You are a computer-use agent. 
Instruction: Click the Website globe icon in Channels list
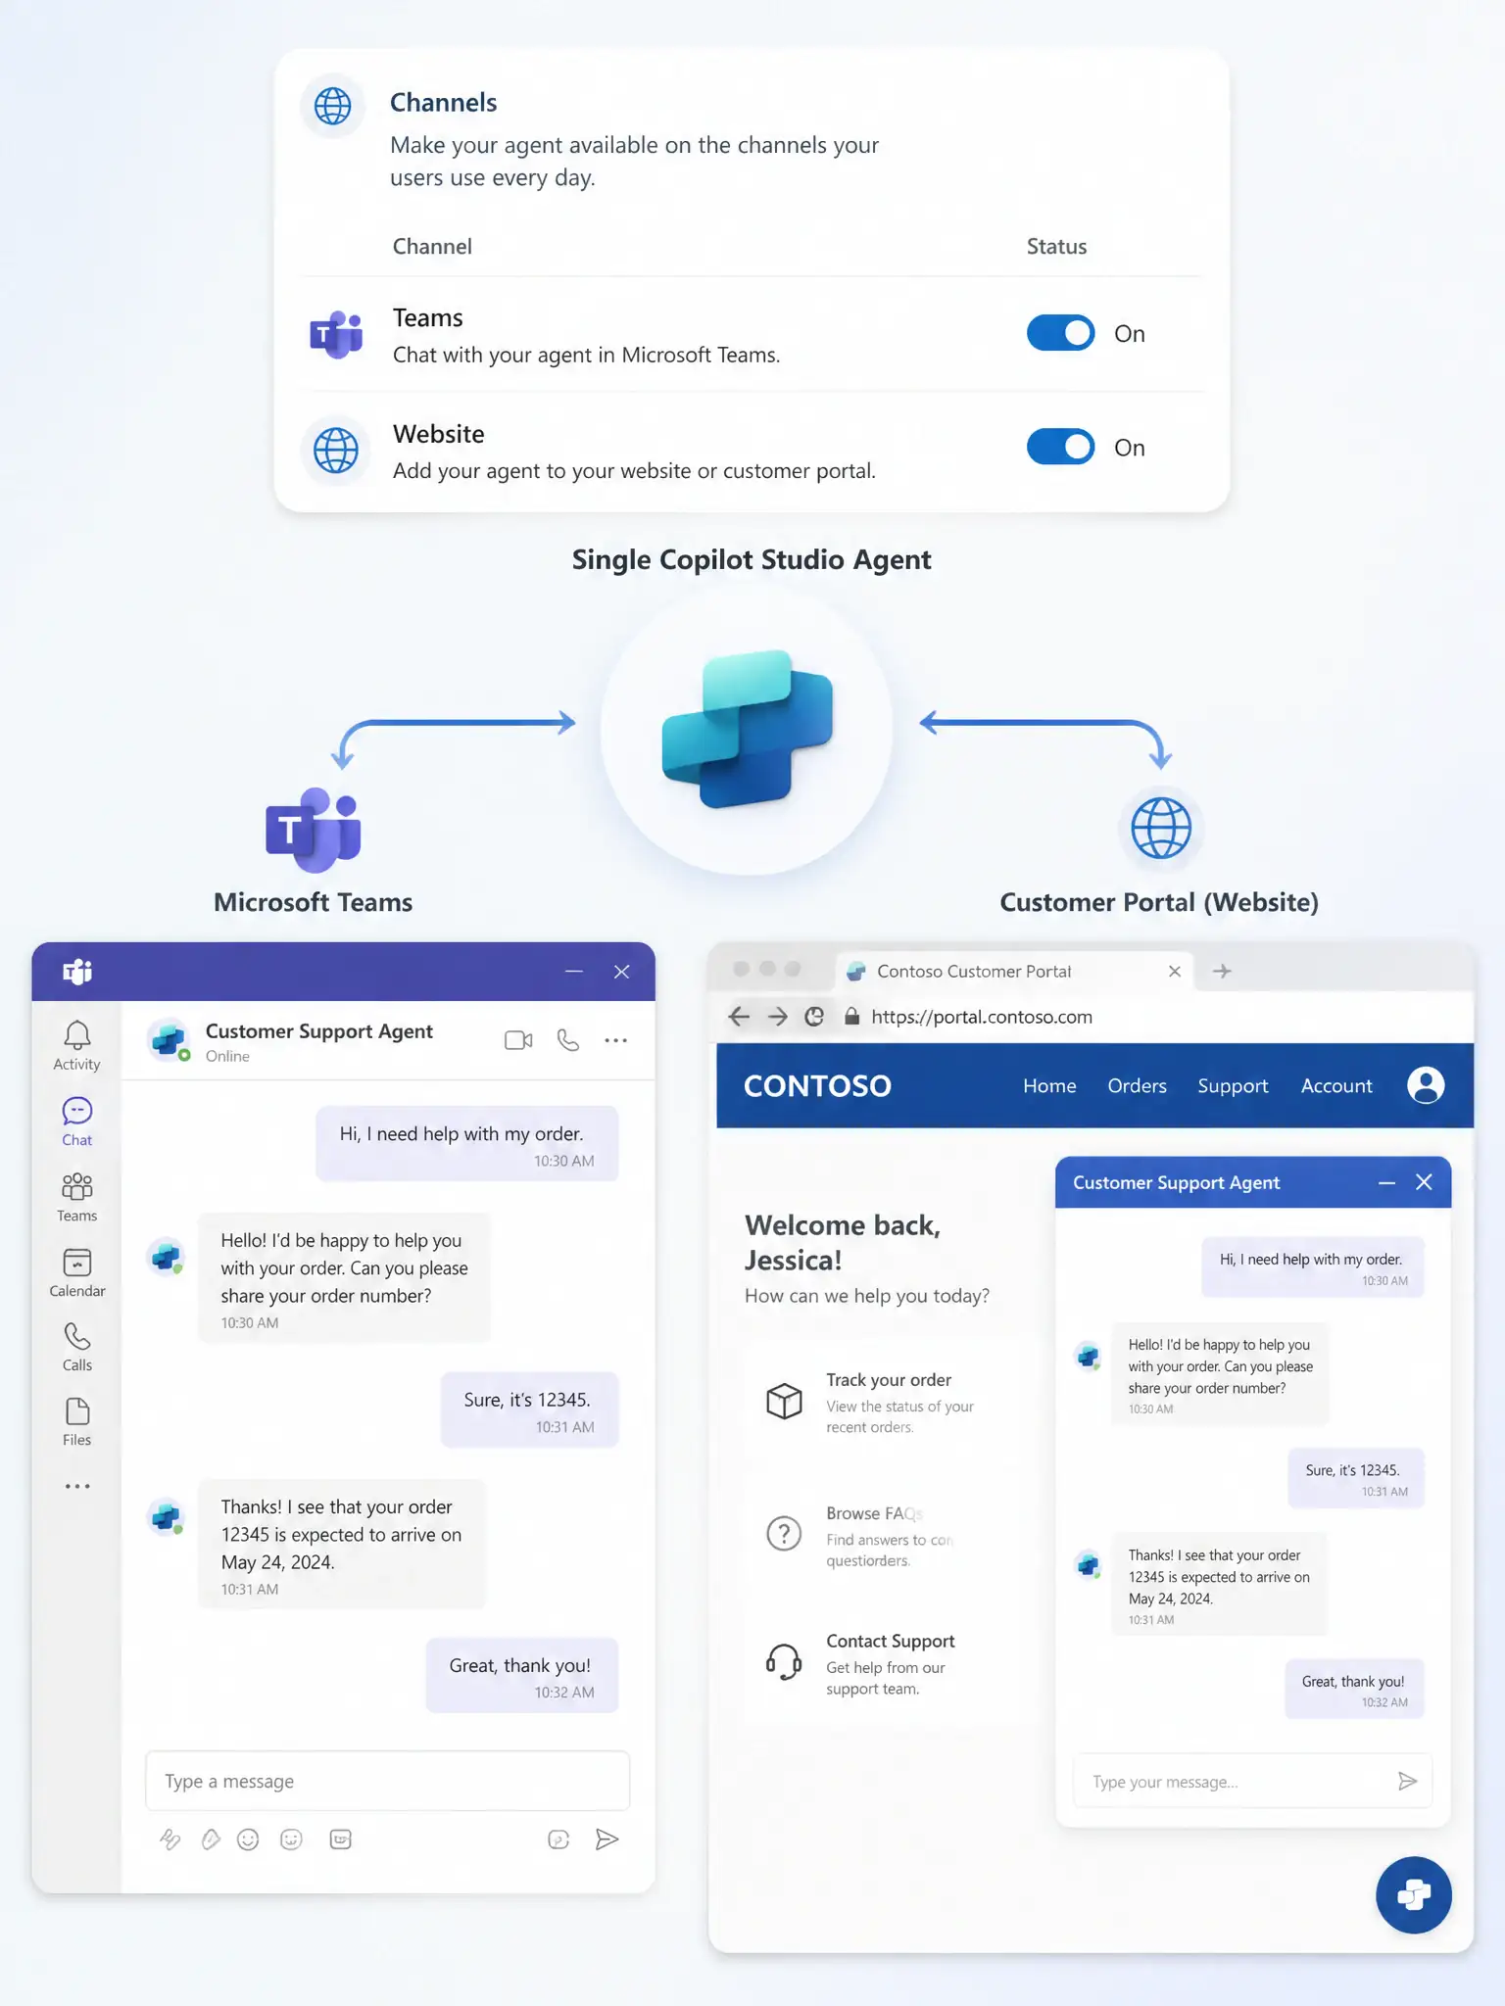(336, 451)
